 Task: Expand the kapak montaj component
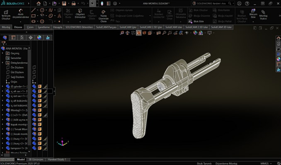(2, 124)
